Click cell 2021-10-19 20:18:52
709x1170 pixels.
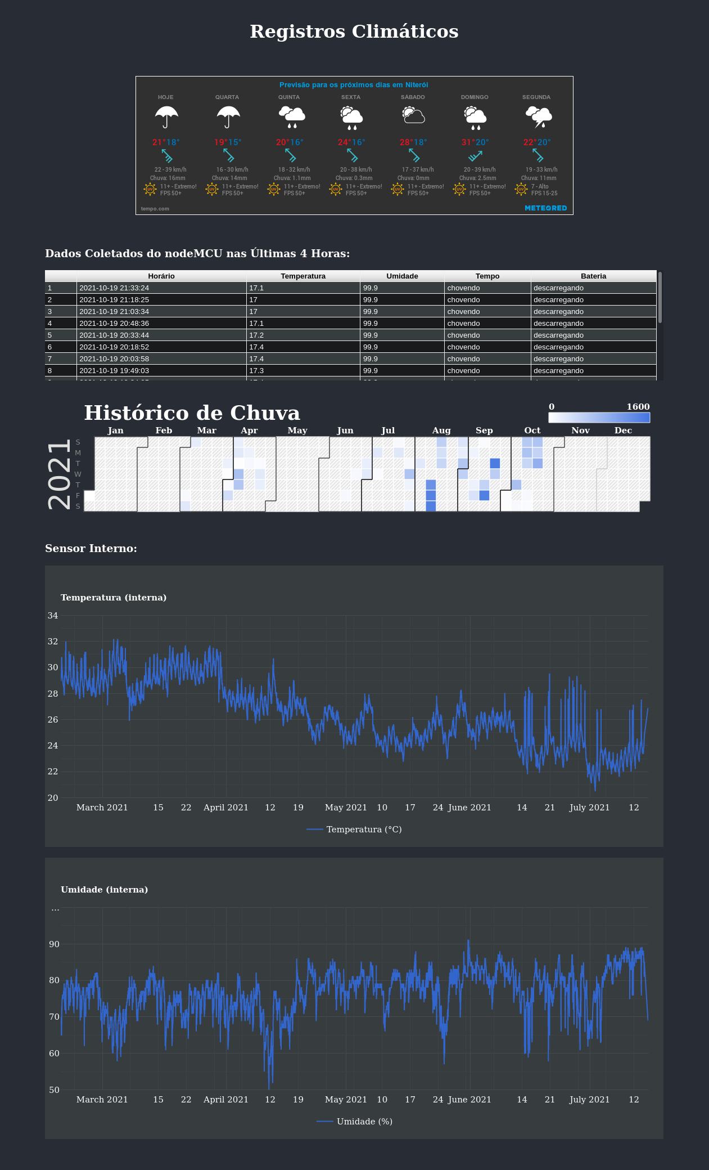(161, 347)
